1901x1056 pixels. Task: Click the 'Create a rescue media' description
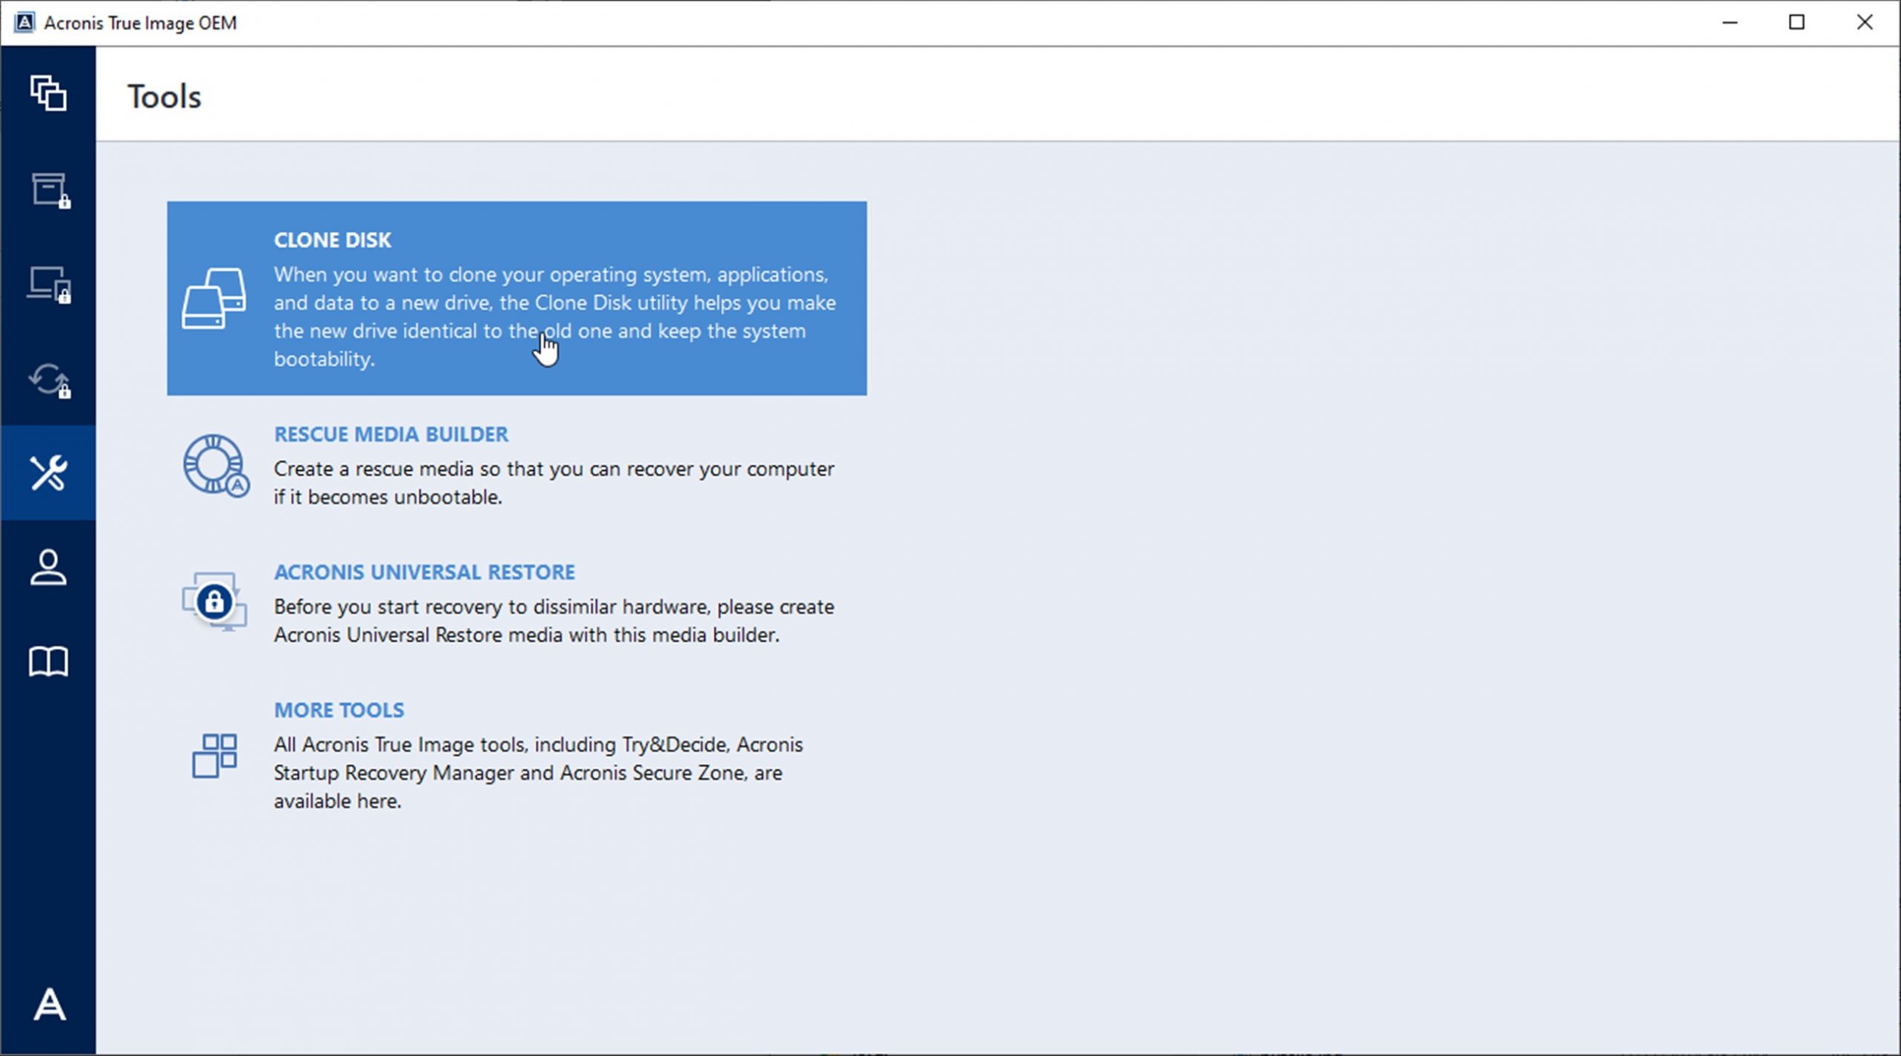coord(554,483)
